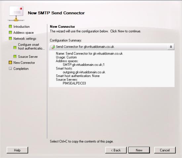Select the Network settings wizard step label
The width and height of the screenshot is (182, 158).
pos(25,39)
